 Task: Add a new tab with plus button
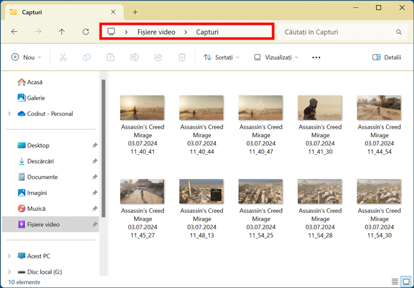pyautogui.click(x=135, y=12)
